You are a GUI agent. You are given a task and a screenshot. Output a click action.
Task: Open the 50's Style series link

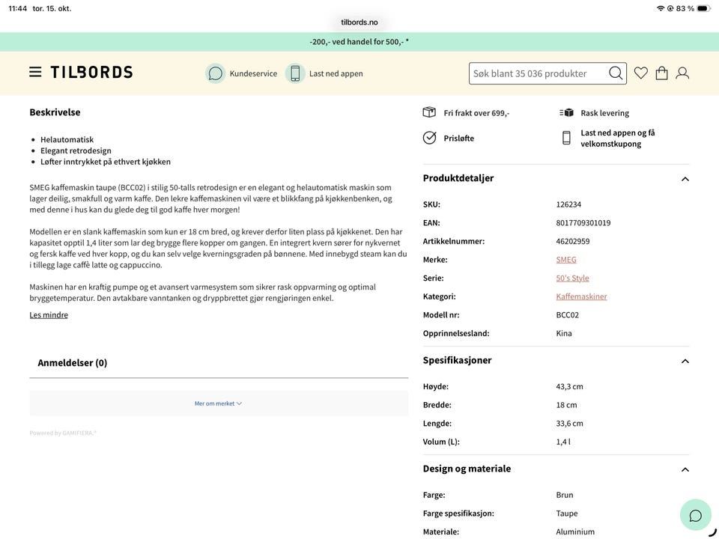[x=572, y=278]
